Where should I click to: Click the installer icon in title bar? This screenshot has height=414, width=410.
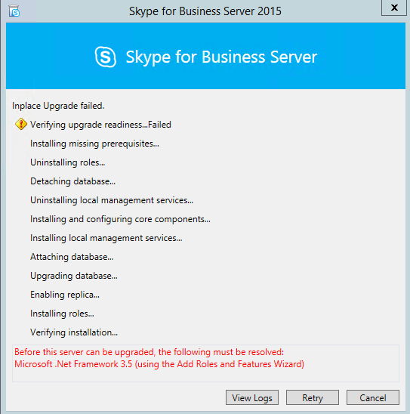click(x=14, y=11)
